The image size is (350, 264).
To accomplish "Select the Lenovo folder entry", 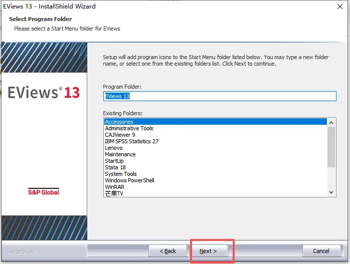I will point(216,148).
